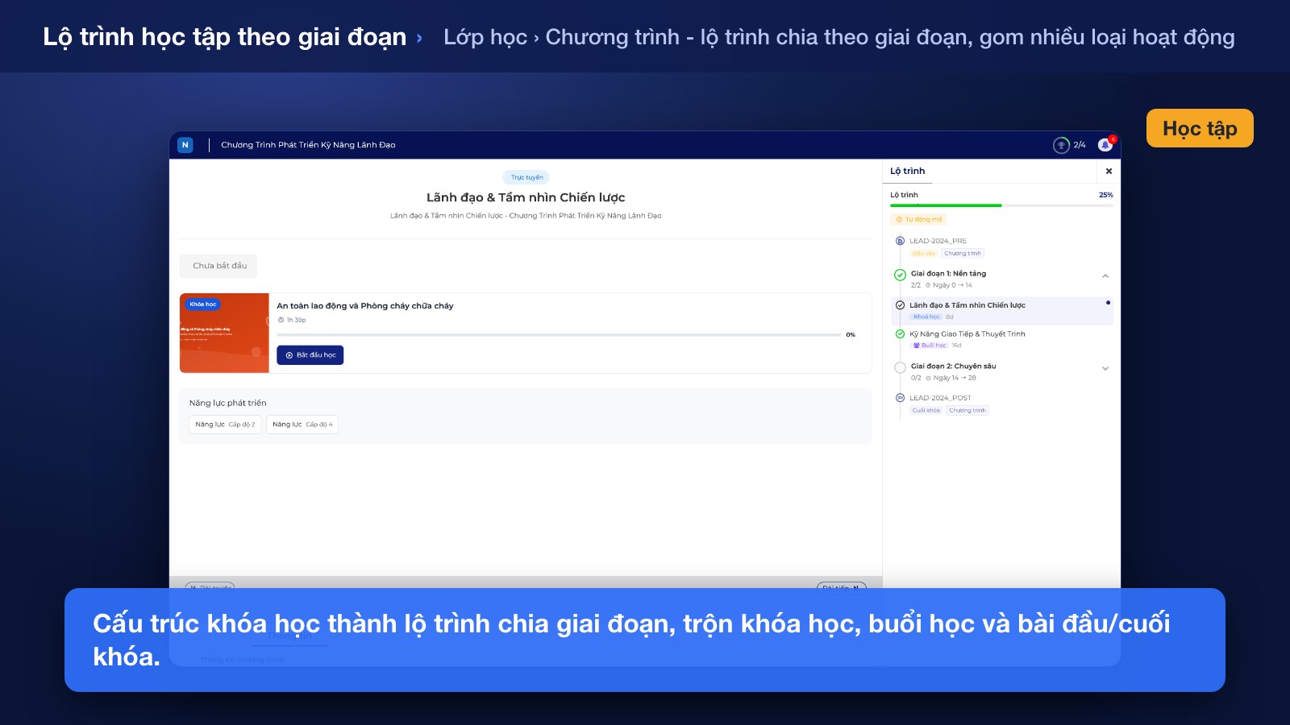The width and height of the screenshot is (1290, 725).
Task: Open Kỹ Năng Giao Tiếp & Thuyết Trình item
Action: (967, 333)
